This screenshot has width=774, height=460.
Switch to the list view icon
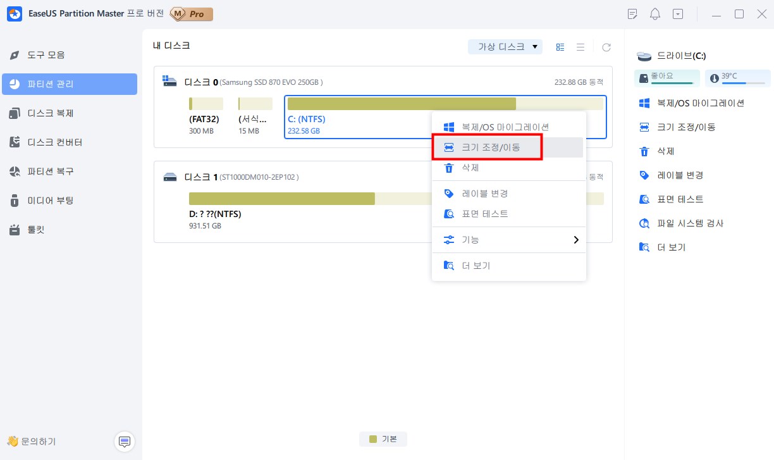click(580, 47)
